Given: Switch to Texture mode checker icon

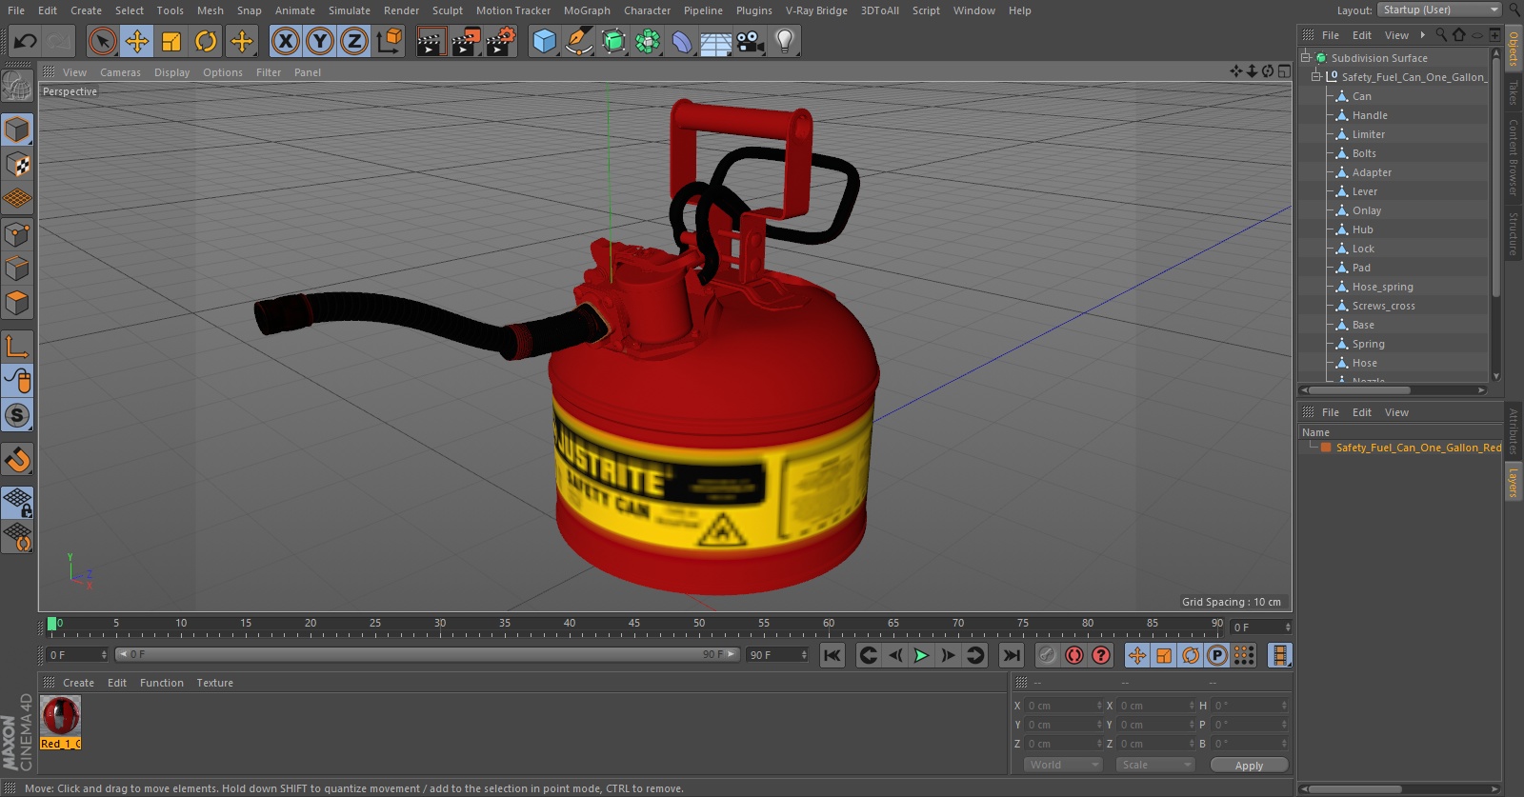Looking at the screenshot, I should 17,165.
